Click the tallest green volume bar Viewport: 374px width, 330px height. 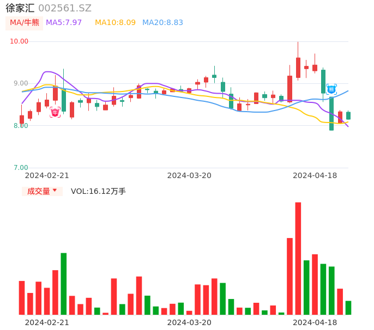64,283
